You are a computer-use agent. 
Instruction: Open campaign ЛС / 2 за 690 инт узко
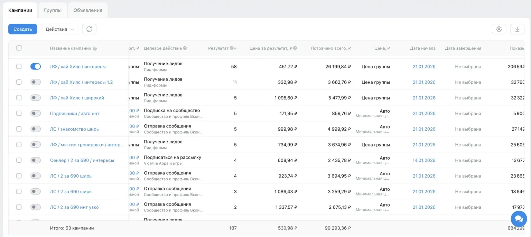click(x=74, y=207)
